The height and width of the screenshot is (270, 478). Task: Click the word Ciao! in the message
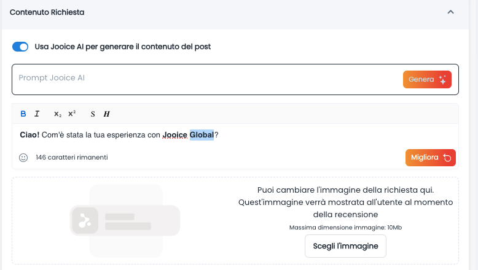29,135
